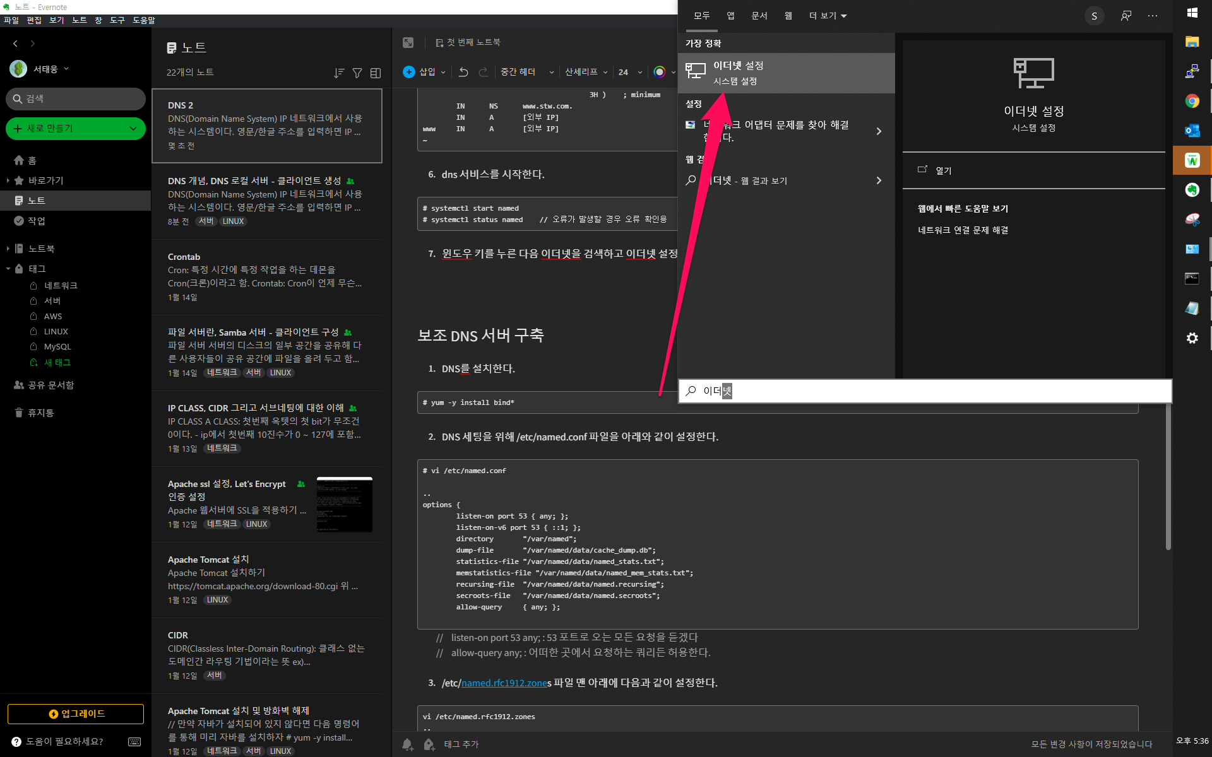Open the 도구 menu in menu bar
1212x757 pixels.
[x=117, y=20]
